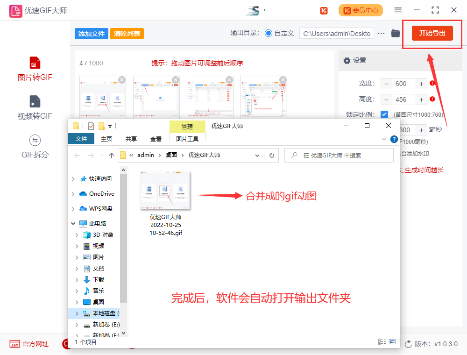The height and width of the screenshot is (355, 467).
Task: Click the navigation pane scroll-up arrow
Action: 124,170
